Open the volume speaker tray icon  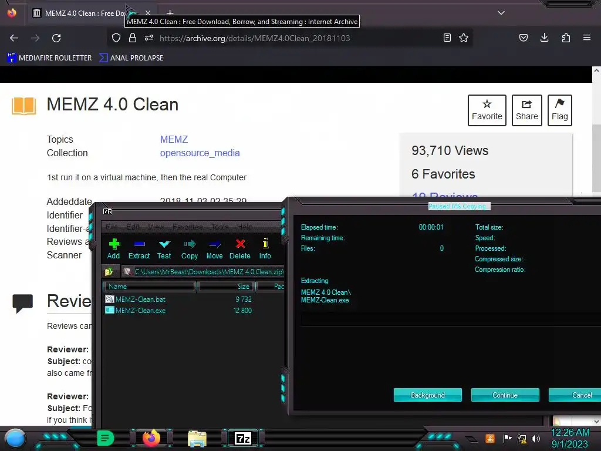click(536, 438)
